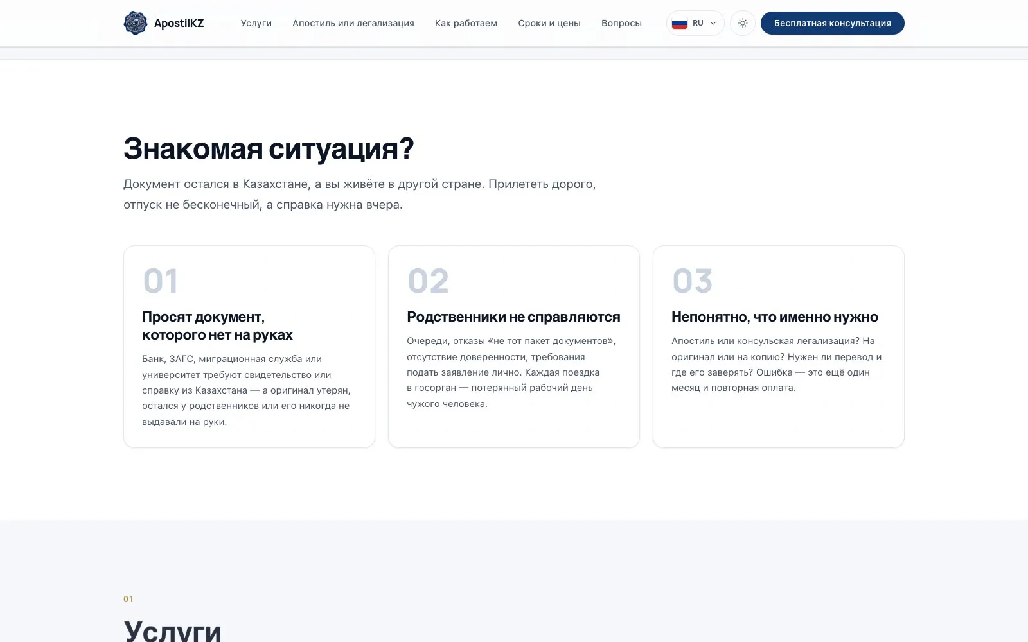Click the Бесплатная консультация button
Image resolution: width=1028 pixels, height=642 pixels.
[x=833, y=23]
